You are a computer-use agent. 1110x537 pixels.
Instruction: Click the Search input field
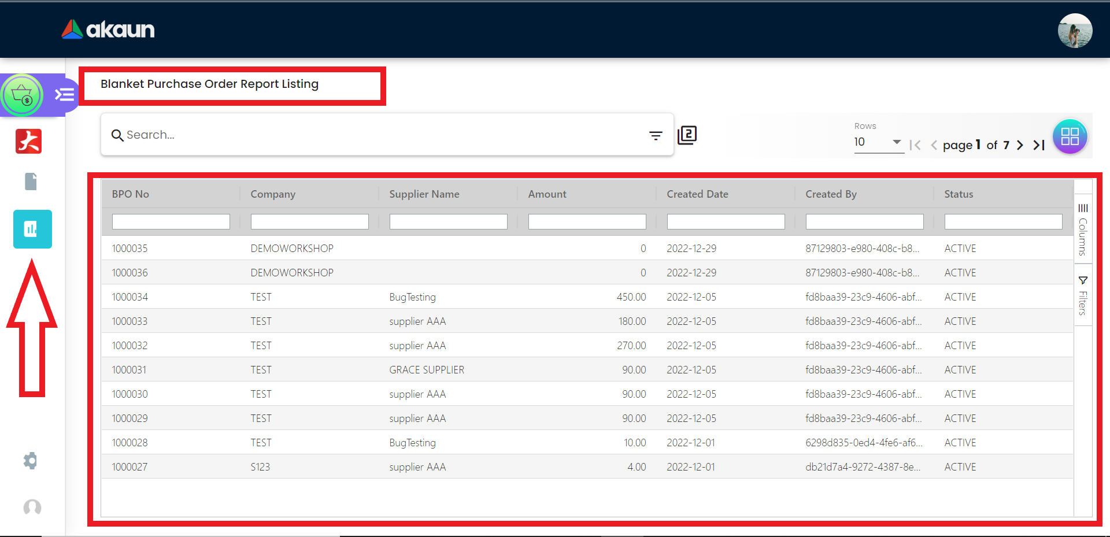(x=382, y=135)
